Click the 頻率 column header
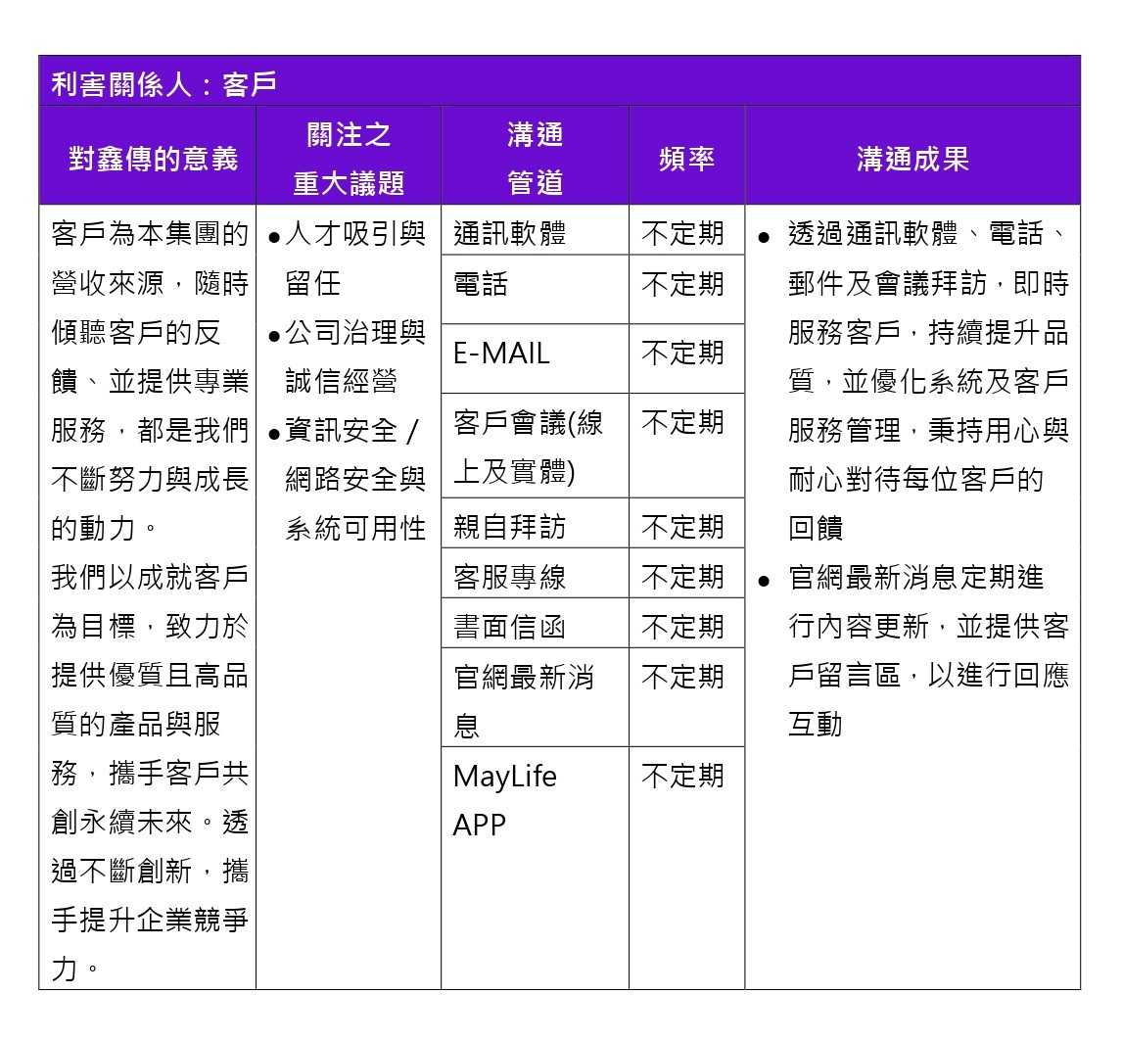 tap(686, 159)
